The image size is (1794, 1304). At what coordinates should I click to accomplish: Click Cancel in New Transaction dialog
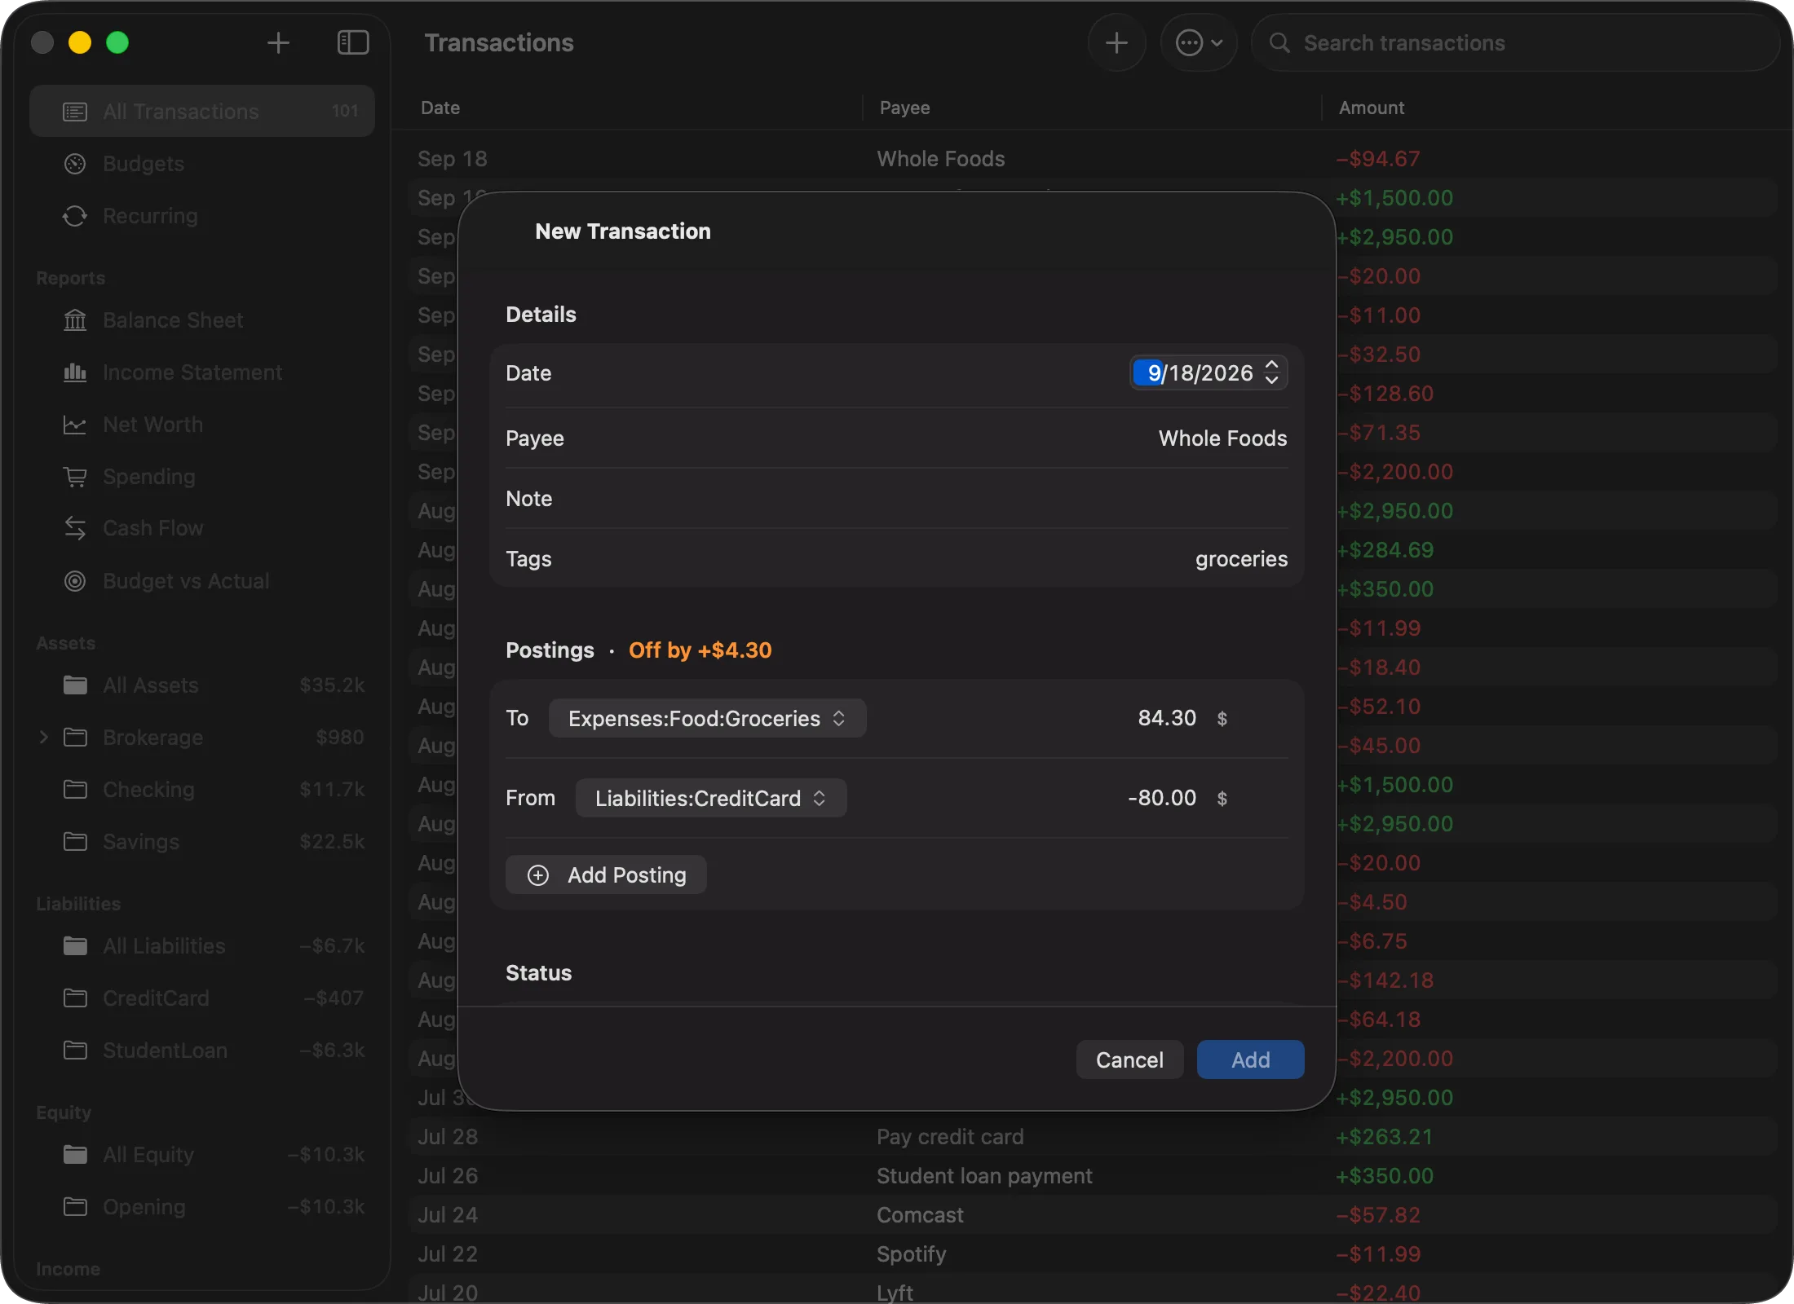click(x=1129, y=1059)
